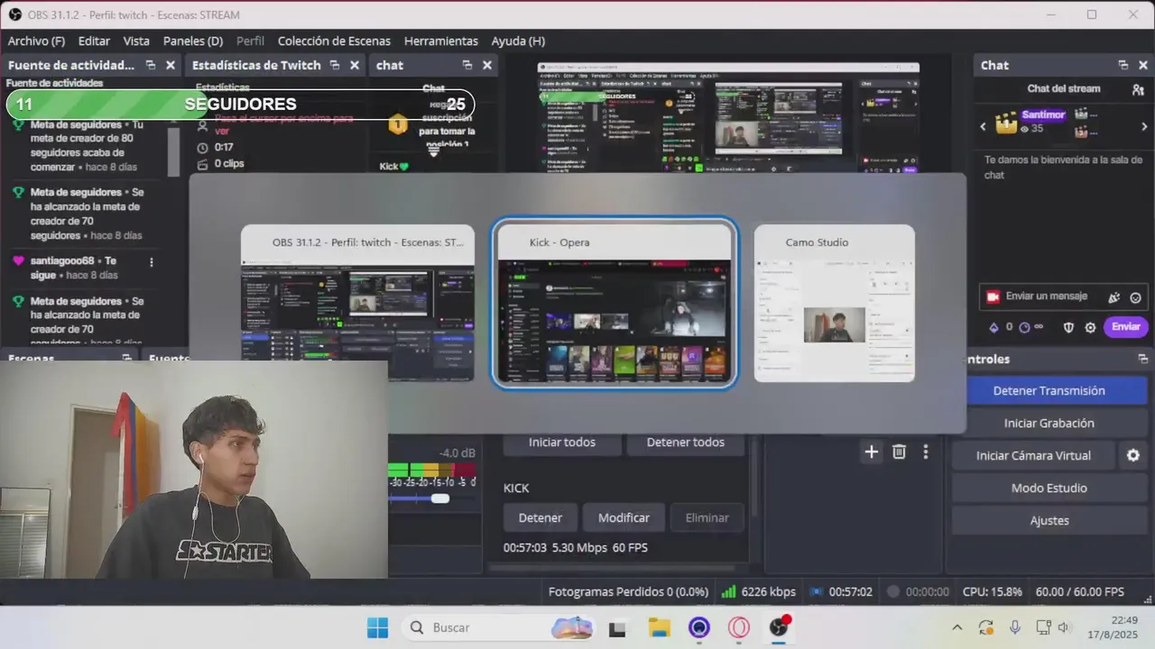Screen dimensions: 1155x649
Task: Open the chat shield moderation icon
Action: click(x=1068, y=327)
